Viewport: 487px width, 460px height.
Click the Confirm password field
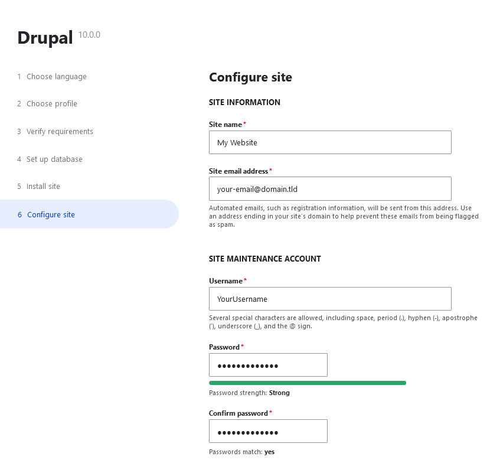[267, 431]
